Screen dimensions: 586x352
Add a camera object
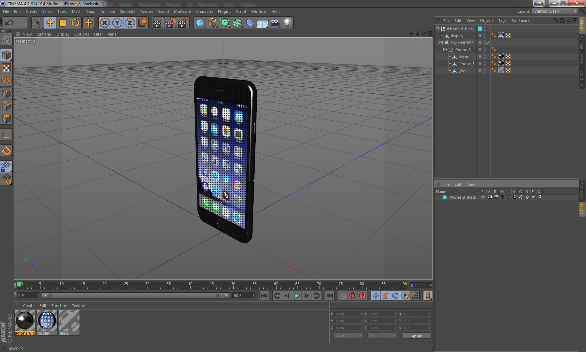(275, 23)
